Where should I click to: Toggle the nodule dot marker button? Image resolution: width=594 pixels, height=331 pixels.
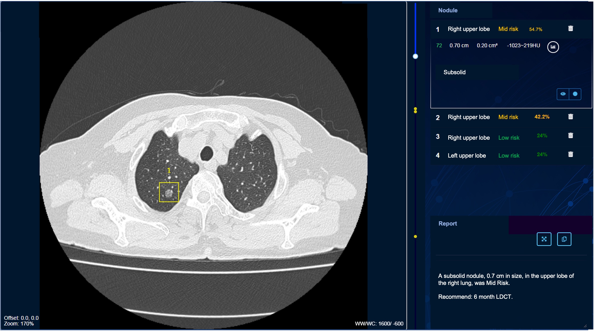[x=575, y=94]
